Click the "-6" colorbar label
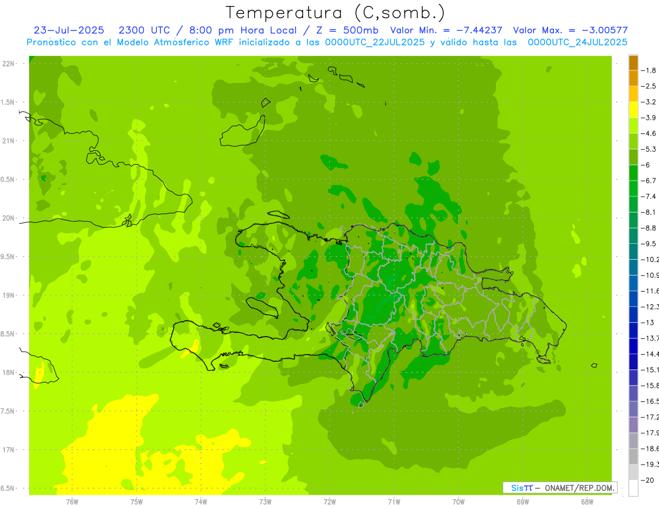 646,165
